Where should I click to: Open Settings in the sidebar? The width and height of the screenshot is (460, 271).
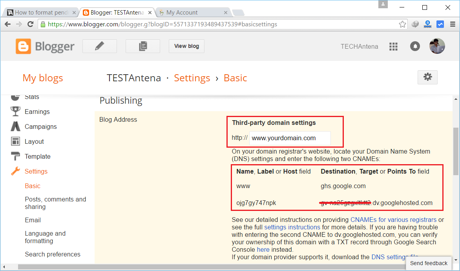pos(36,172)
